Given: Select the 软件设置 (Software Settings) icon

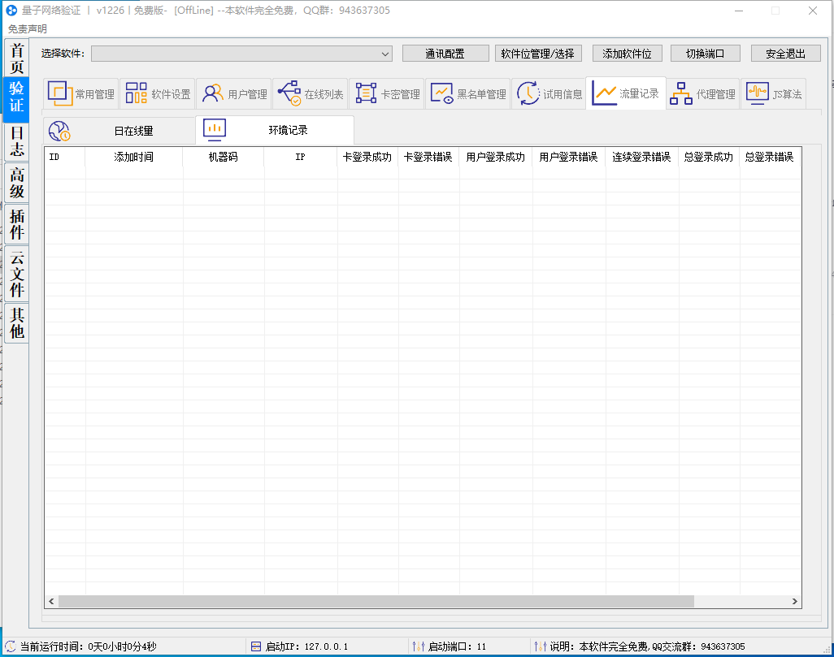Looking at the screenshot, I should coord(159,93).
